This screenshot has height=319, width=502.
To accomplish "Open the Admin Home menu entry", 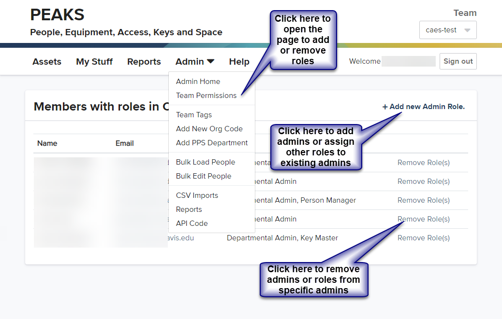I will (198, 81).
